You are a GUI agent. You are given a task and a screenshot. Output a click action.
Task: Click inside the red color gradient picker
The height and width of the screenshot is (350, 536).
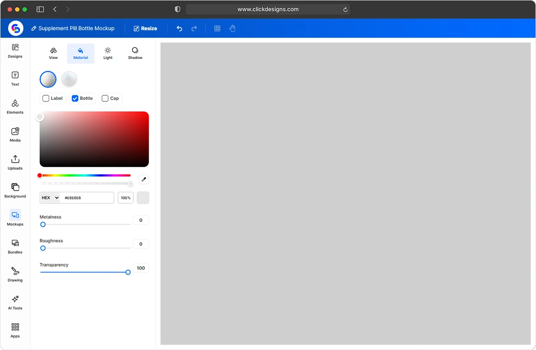[x=94, y=139]
